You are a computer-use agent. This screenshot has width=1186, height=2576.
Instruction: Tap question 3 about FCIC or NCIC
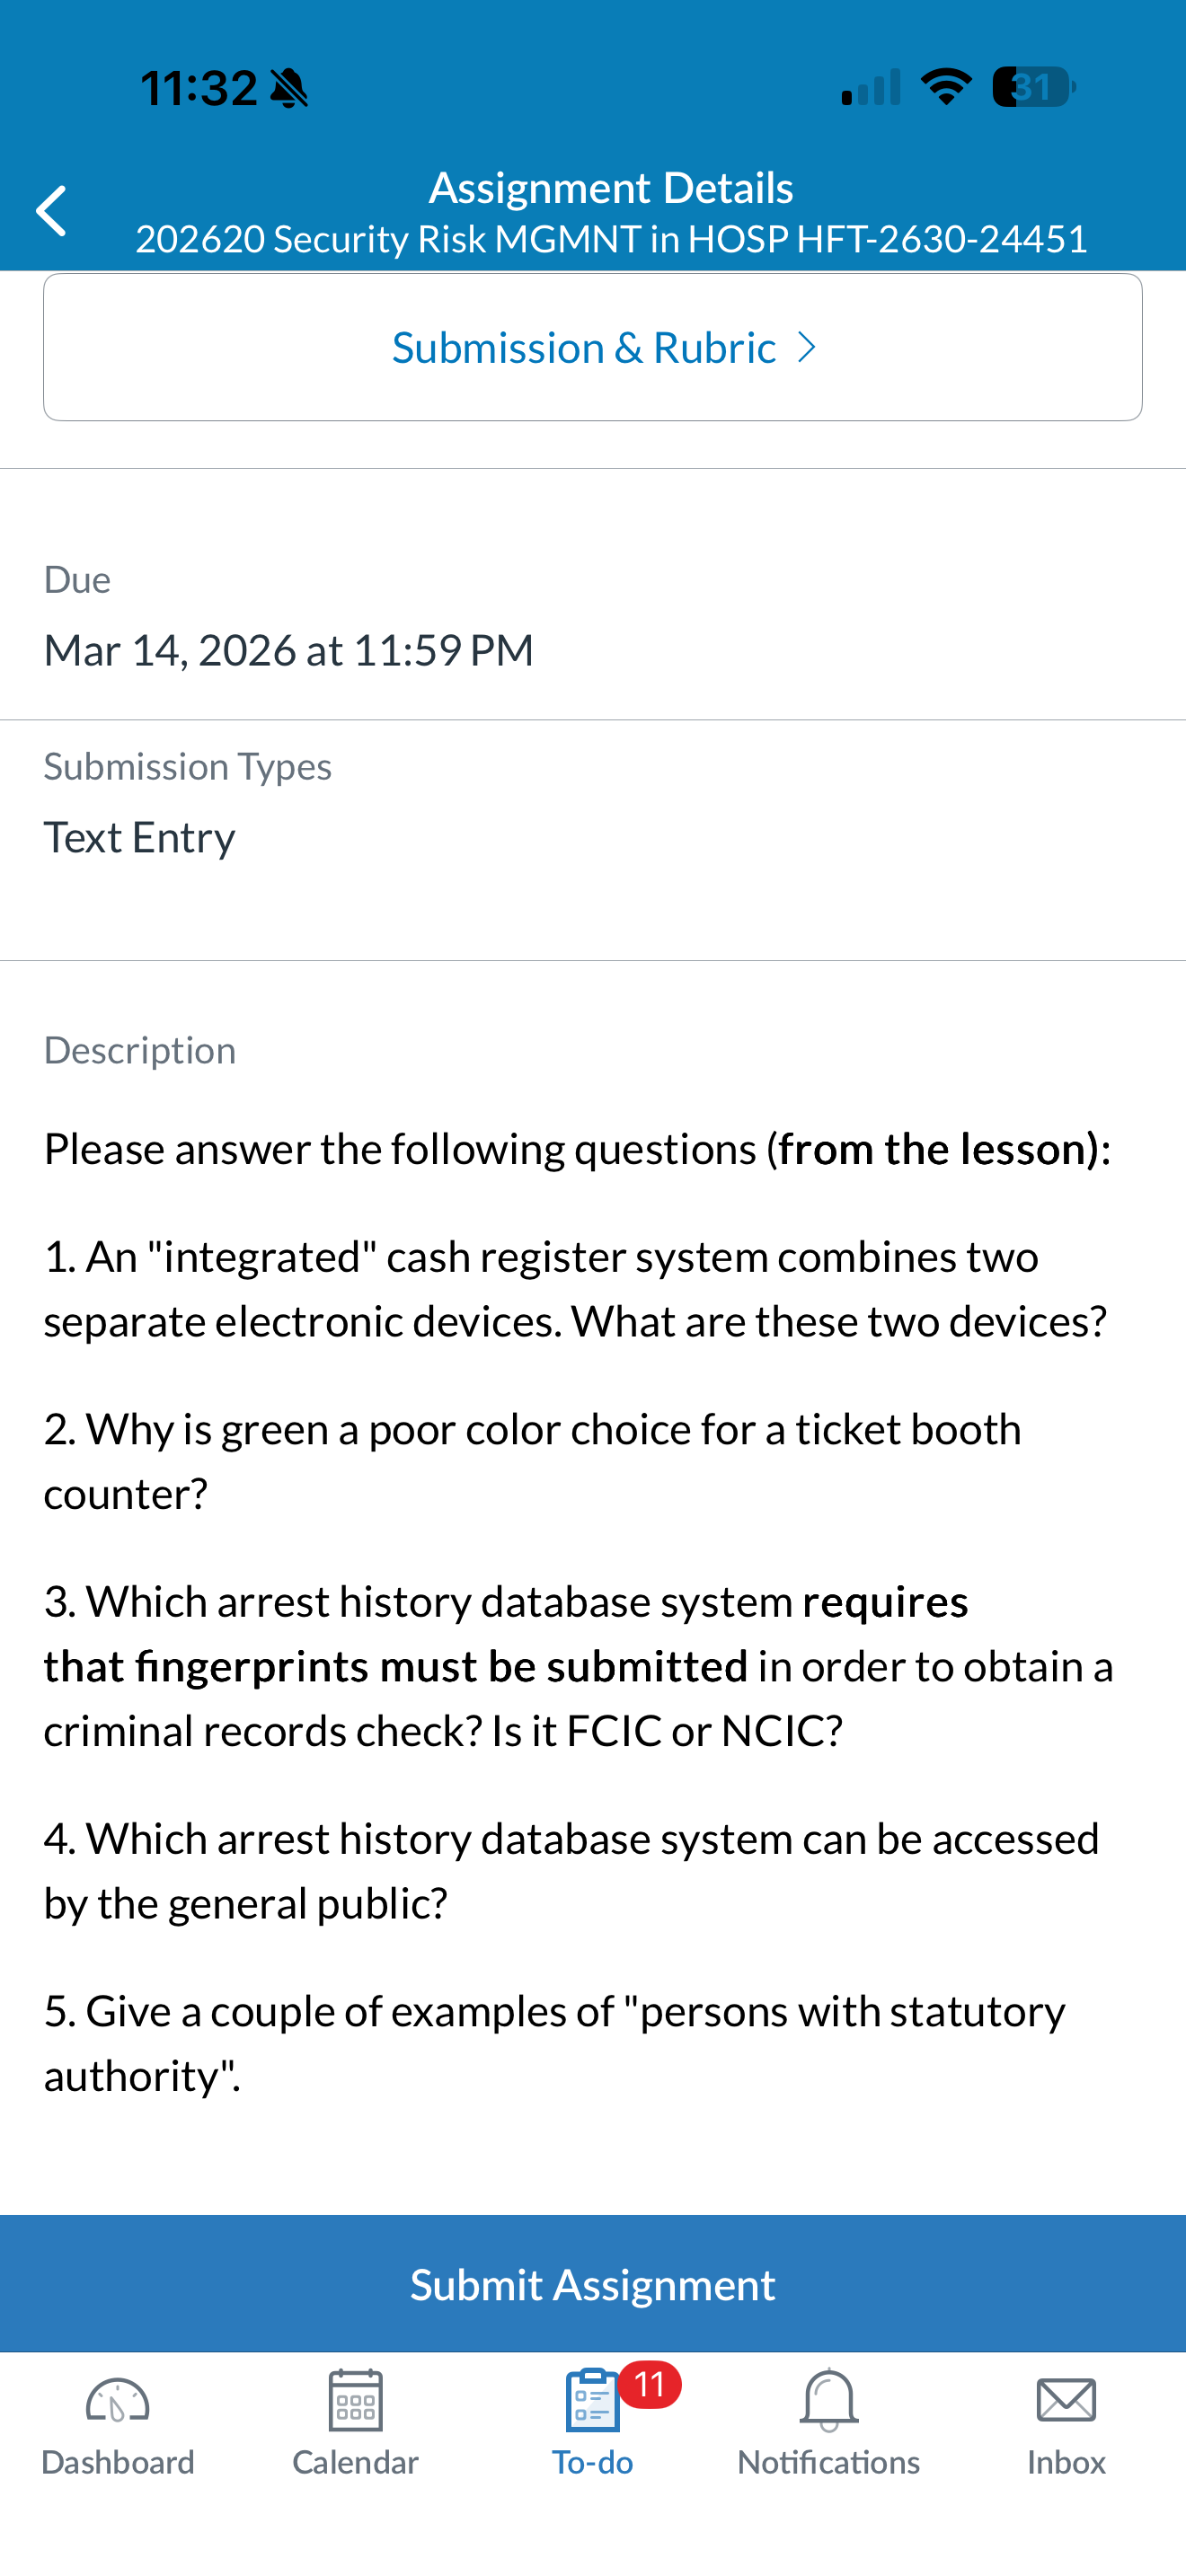(578, 1666)
